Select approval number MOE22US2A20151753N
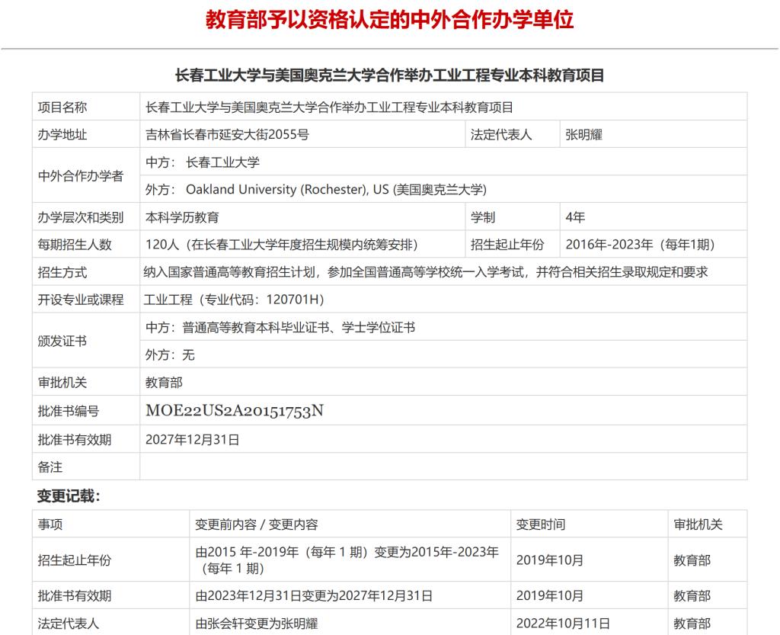 click(x=235, y=411)
